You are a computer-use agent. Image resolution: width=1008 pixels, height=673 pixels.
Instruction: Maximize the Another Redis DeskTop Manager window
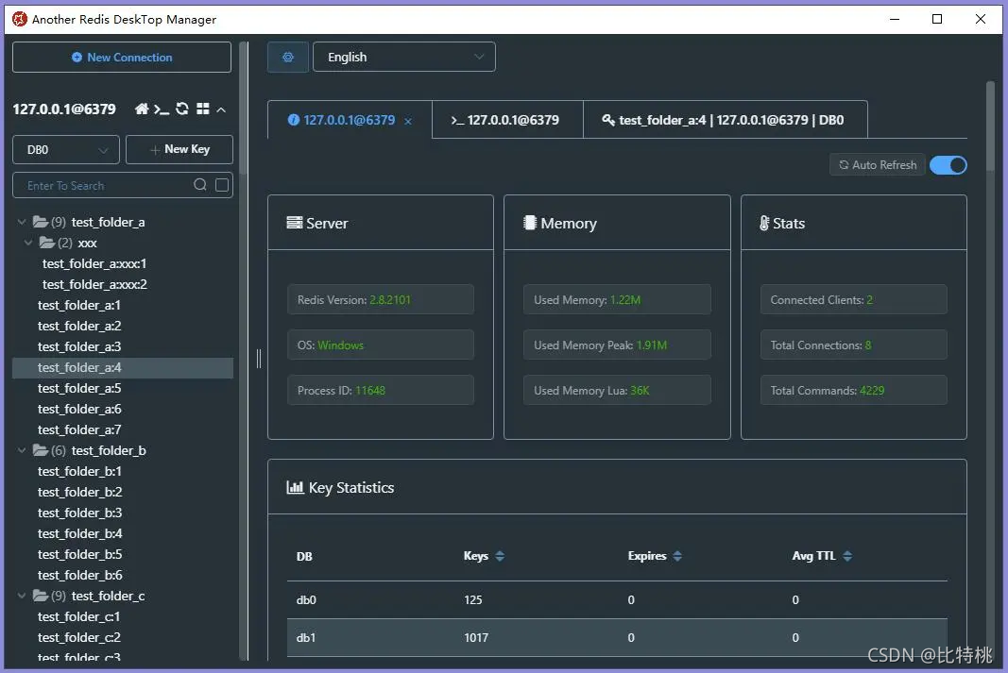click(937, 19)
